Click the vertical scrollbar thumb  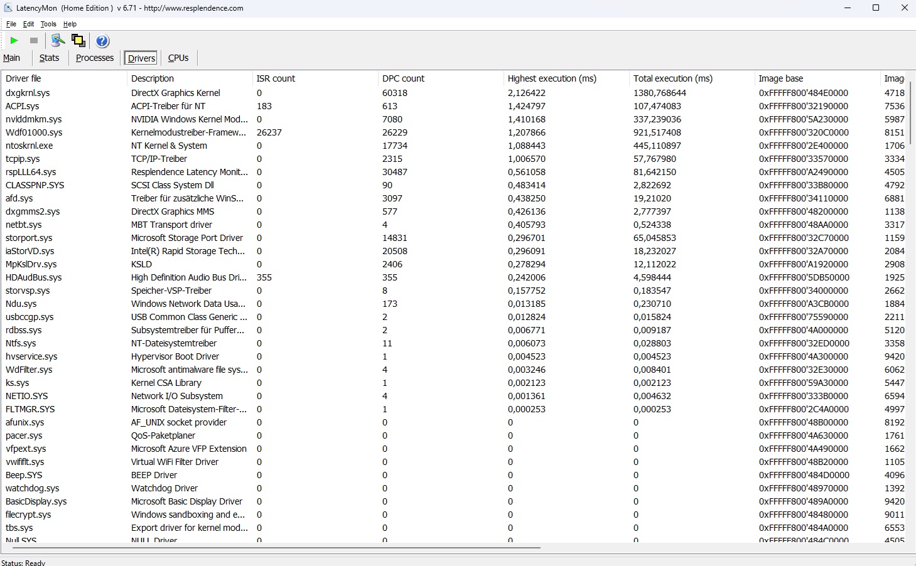[910, 113]
